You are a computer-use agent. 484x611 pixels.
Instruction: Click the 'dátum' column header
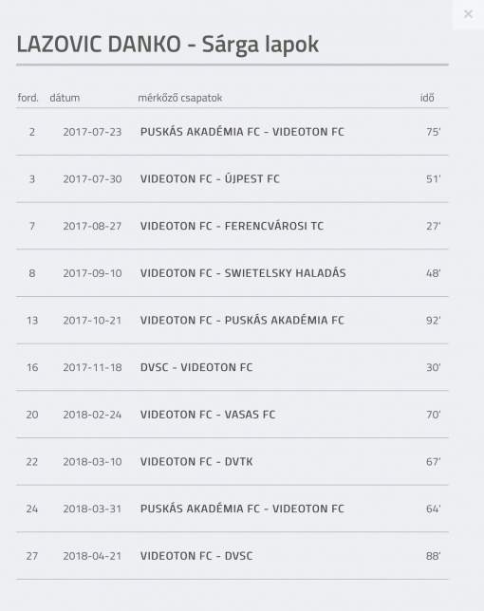(x=65, y=98)
